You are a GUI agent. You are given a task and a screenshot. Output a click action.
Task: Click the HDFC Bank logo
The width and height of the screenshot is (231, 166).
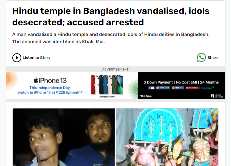pyautogui.click(x=163, y=88)
